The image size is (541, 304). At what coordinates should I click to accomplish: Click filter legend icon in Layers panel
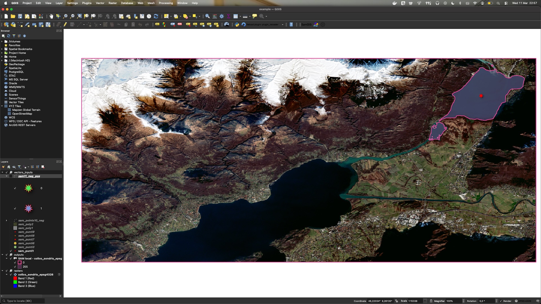tap(19, 167)
